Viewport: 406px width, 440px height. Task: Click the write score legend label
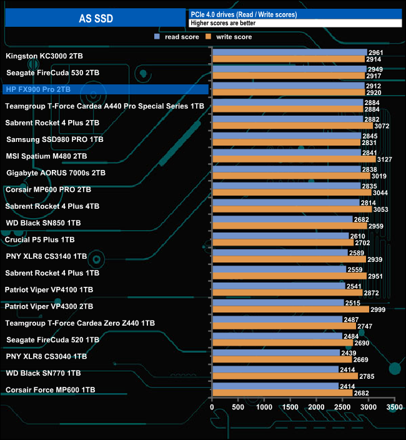tap(234, 37)
